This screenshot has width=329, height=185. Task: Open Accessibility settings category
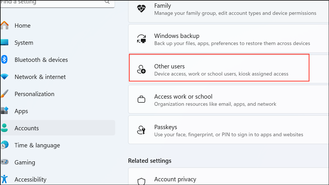pos(31,180)
